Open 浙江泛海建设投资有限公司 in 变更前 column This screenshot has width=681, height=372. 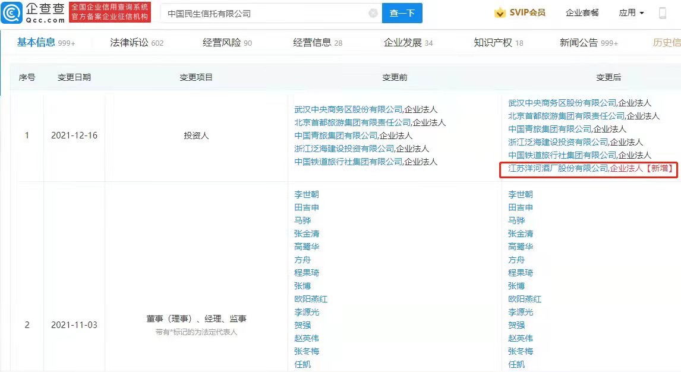pyautogui.click(x=344, y=149)
